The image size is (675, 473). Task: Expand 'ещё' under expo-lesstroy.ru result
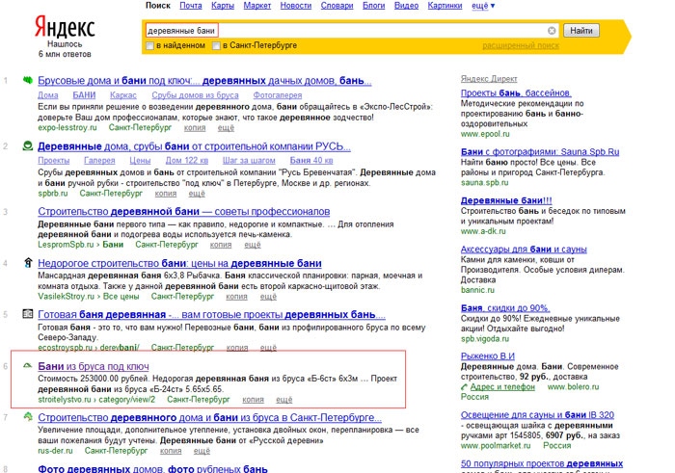click(226, 128)
